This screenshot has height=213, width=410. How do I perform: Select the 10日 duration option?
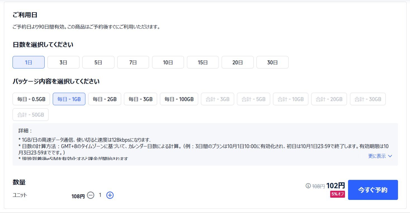tap(168, 62)
